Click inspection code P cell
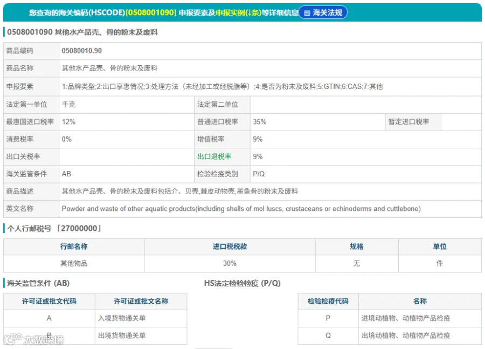Image resolution: width=485 pixels, height=349 pixels. 328,318
